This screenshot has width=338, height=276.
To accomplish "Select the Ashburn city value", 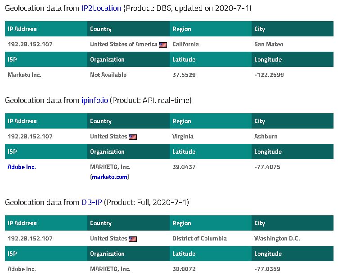I will [266, 136].
